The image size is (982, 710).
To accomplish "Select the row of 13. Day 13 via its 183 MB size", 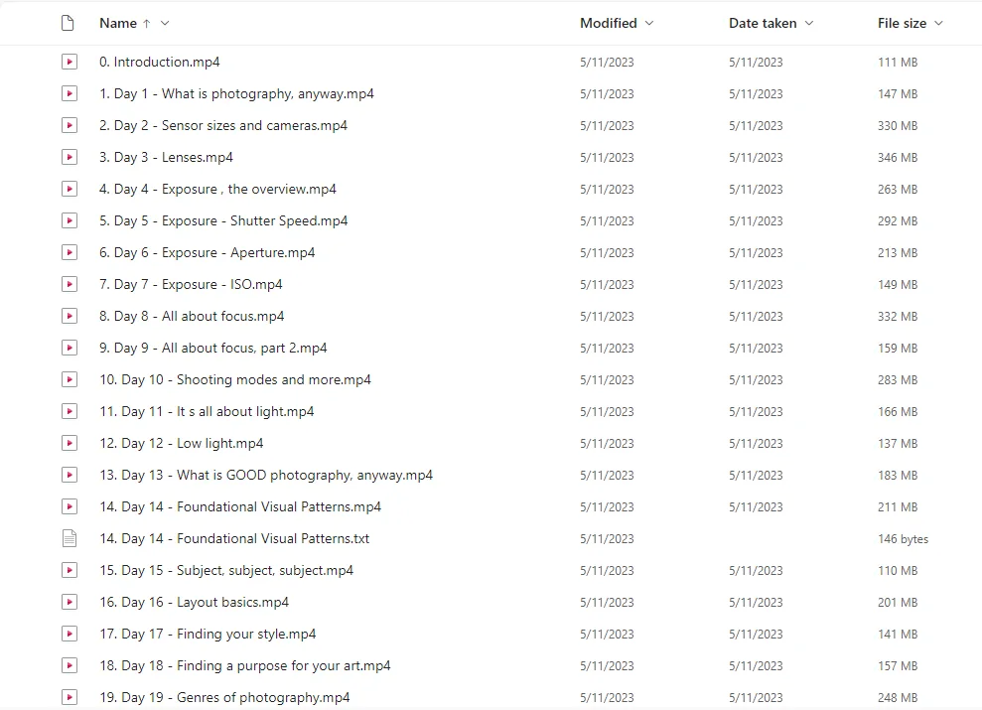I will (x=897, y=475).
